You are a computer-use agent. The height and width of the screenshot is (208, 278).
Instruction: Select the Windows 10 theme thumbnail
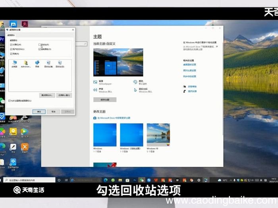pos(158,135)
